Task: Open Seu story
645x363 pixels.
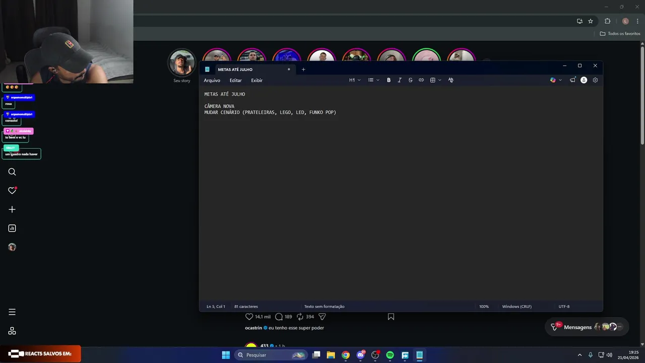Action: (182, 66)
